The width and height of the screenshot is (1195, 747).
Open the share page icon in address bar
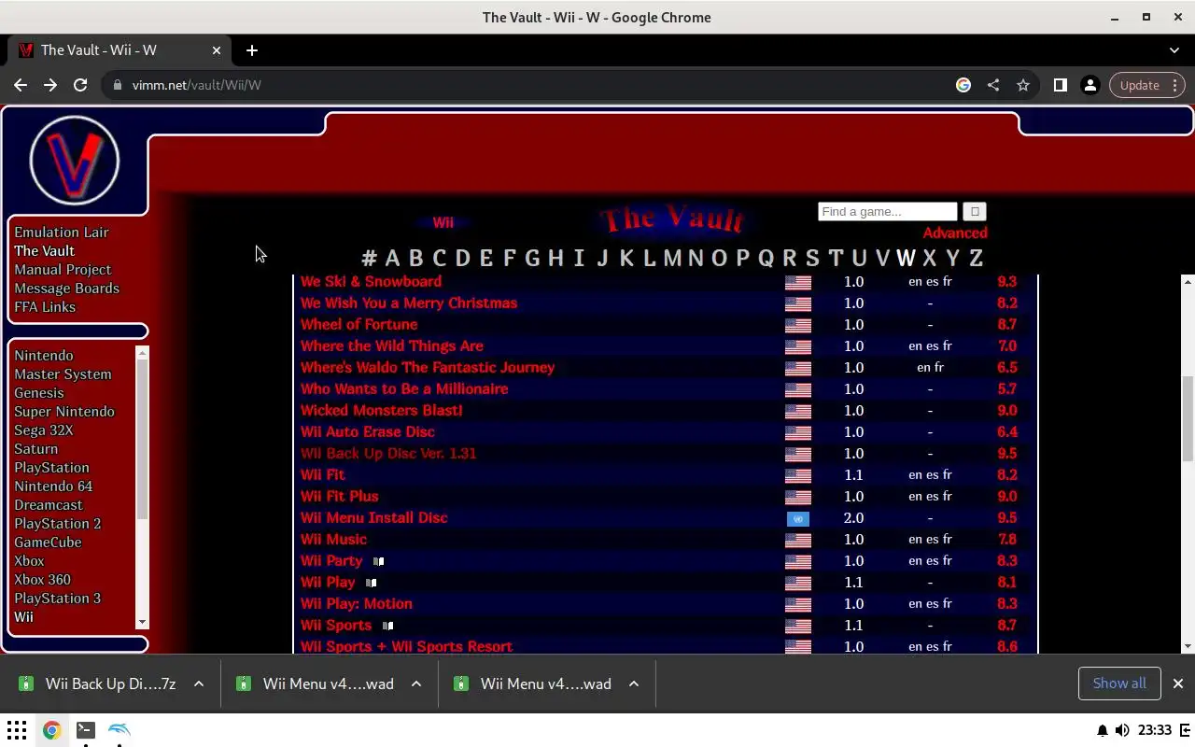(x=993, y=85)
